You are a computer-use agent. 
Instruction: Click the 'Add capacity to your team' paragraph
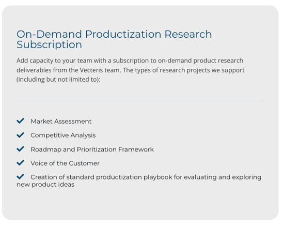131,70
